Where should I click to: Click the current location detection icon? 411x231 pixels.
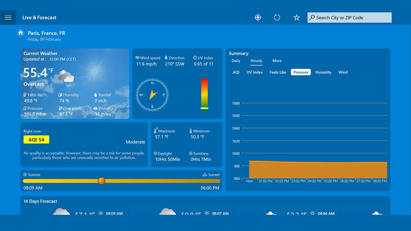pyautogui.click(x=258, y=17)
